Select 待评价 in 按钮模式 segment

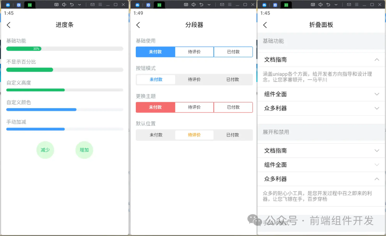click(x=194, y=79)
